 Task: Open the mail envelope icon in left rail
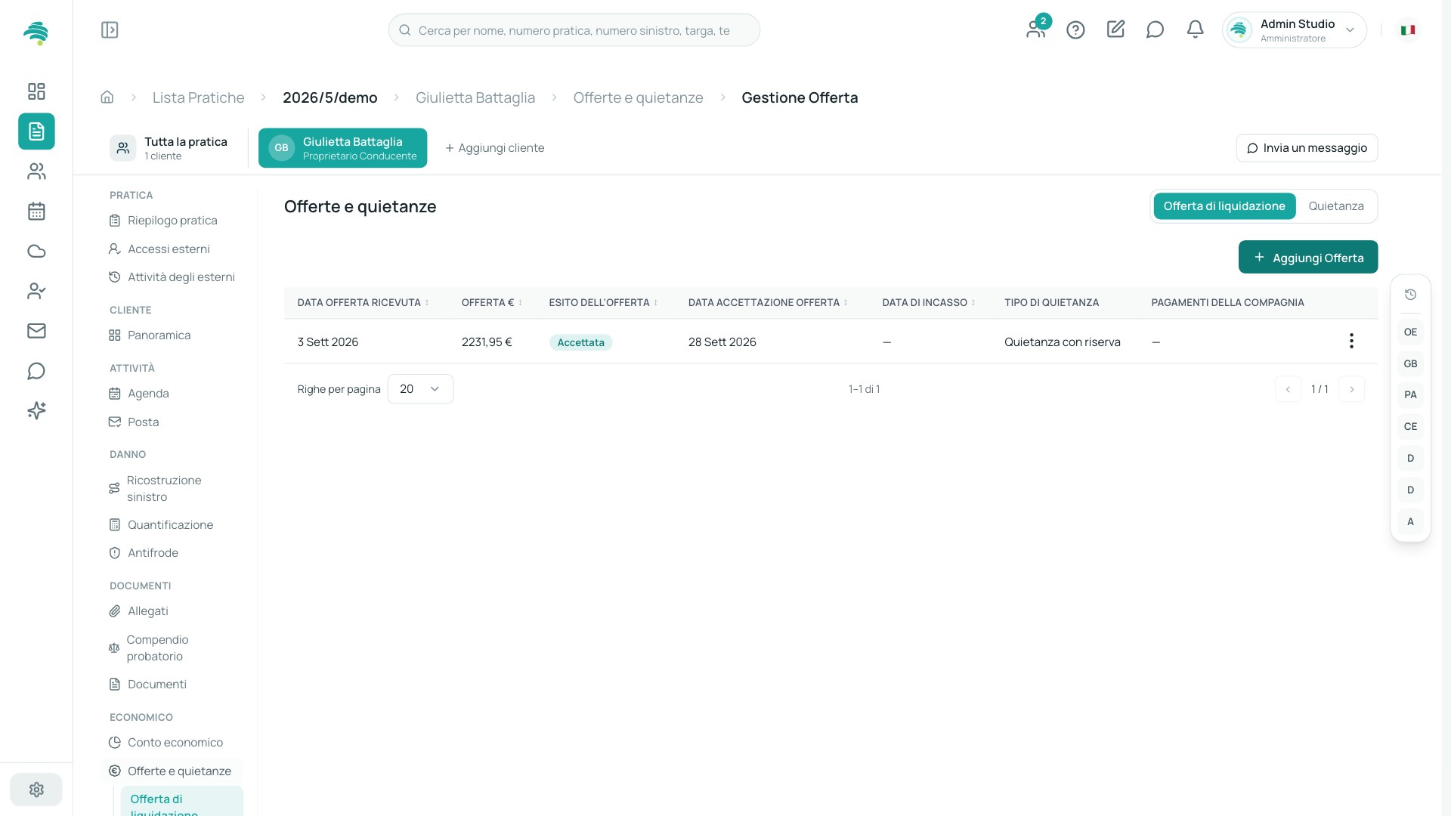36,331
